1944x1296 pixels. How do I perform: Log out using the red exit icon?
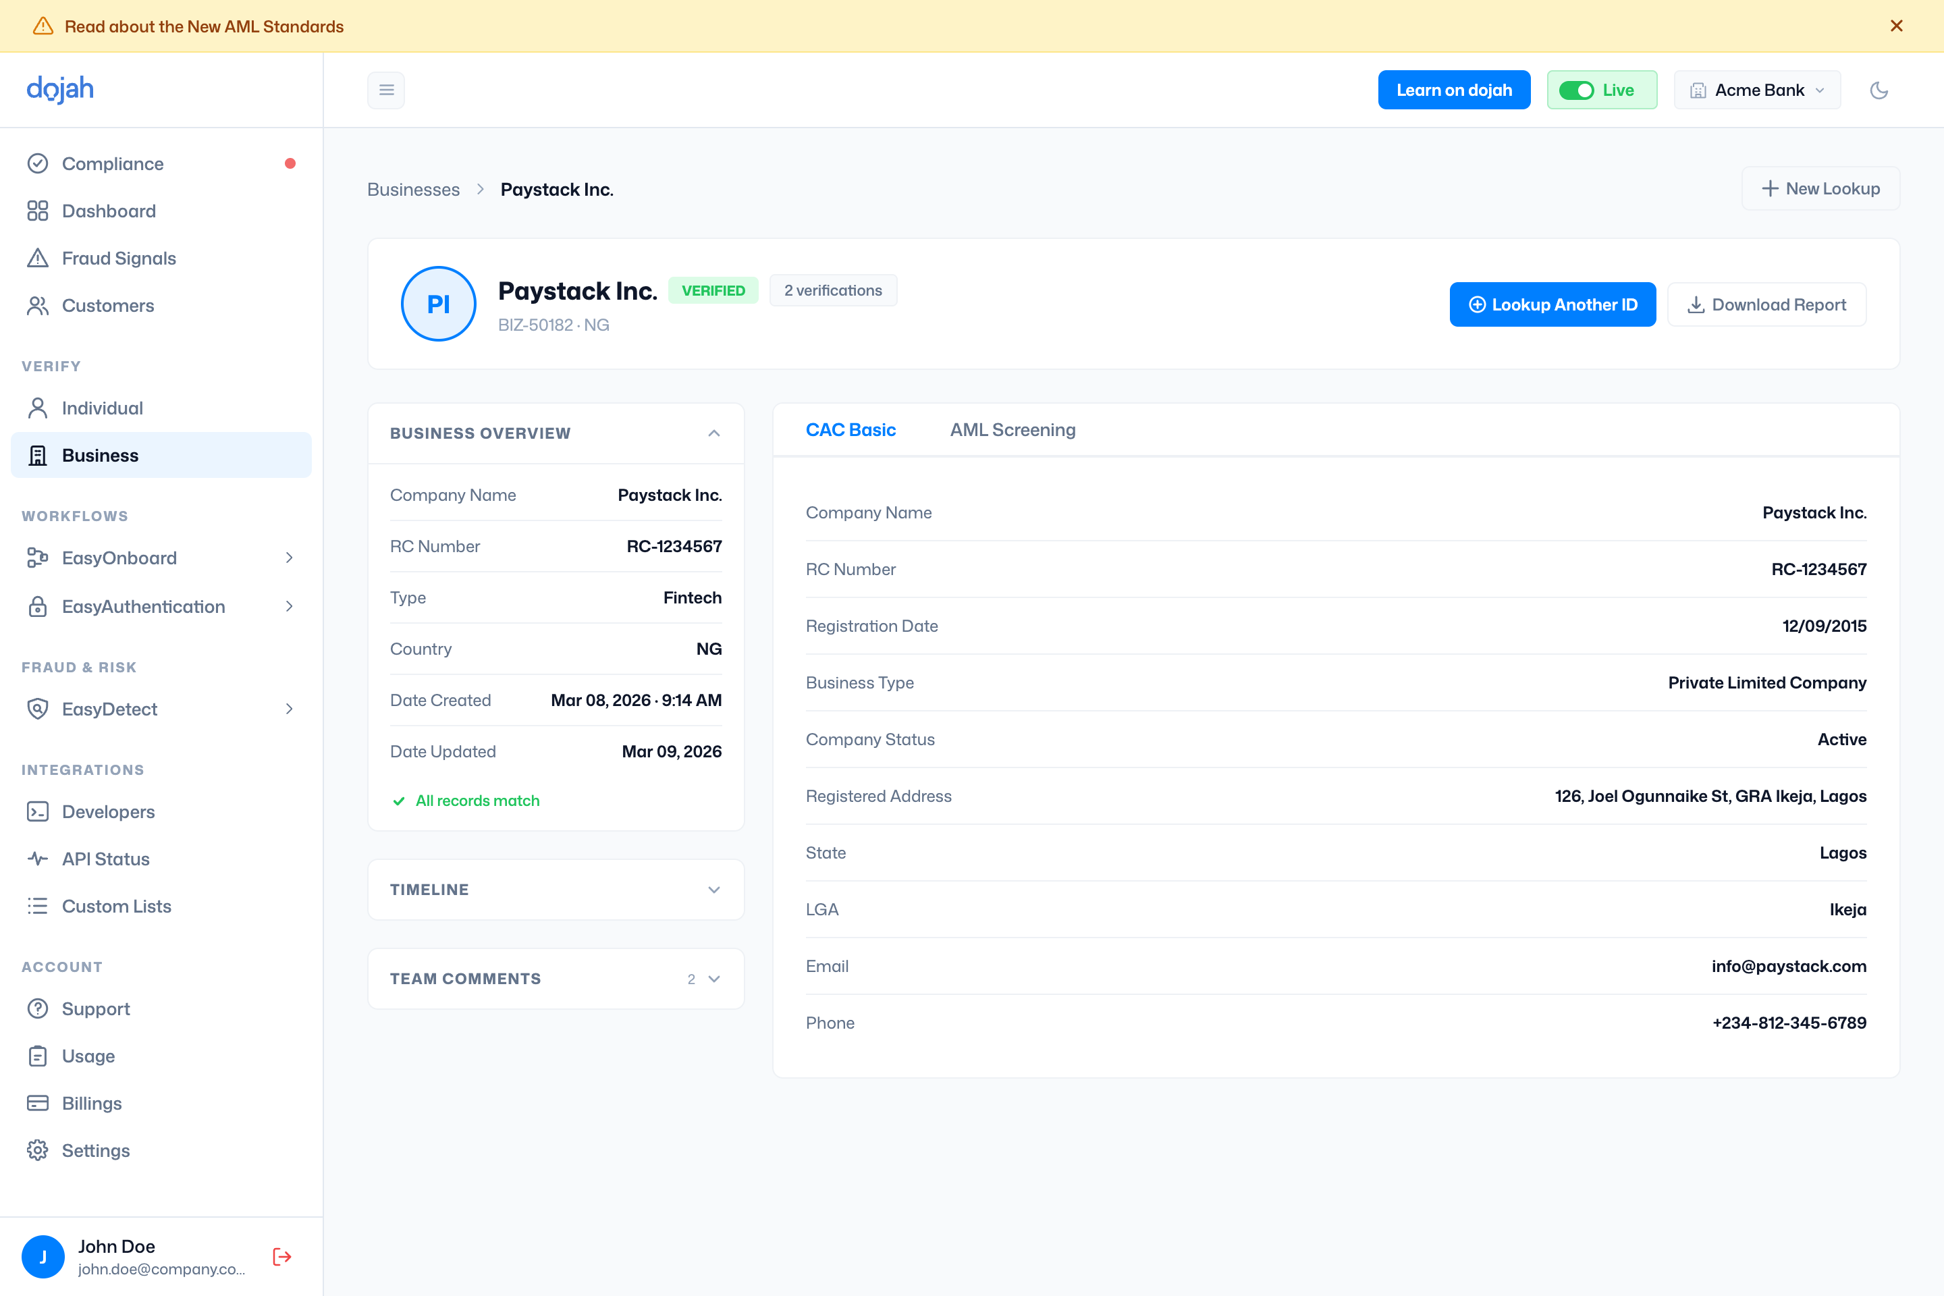(282, 1256)
